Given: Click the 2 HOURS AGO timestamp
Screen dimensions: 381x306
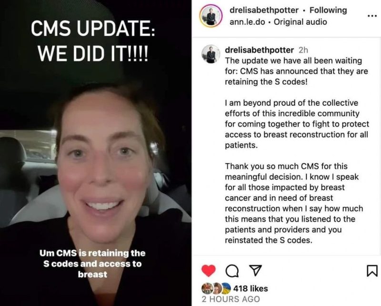Looking at the screenshot, I should [231, 299].
